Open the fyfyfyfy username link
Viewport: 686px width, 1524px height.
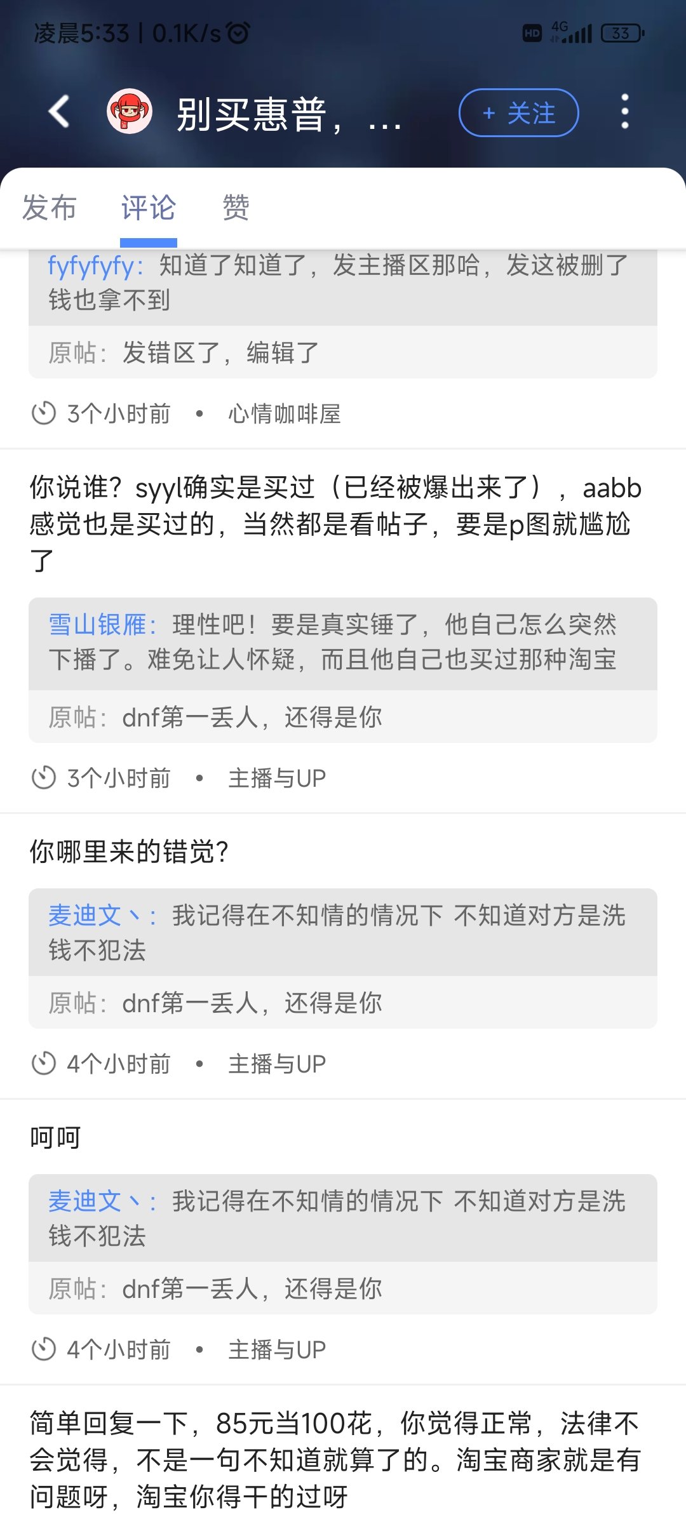pyautogui.click(x=91, y=265)
